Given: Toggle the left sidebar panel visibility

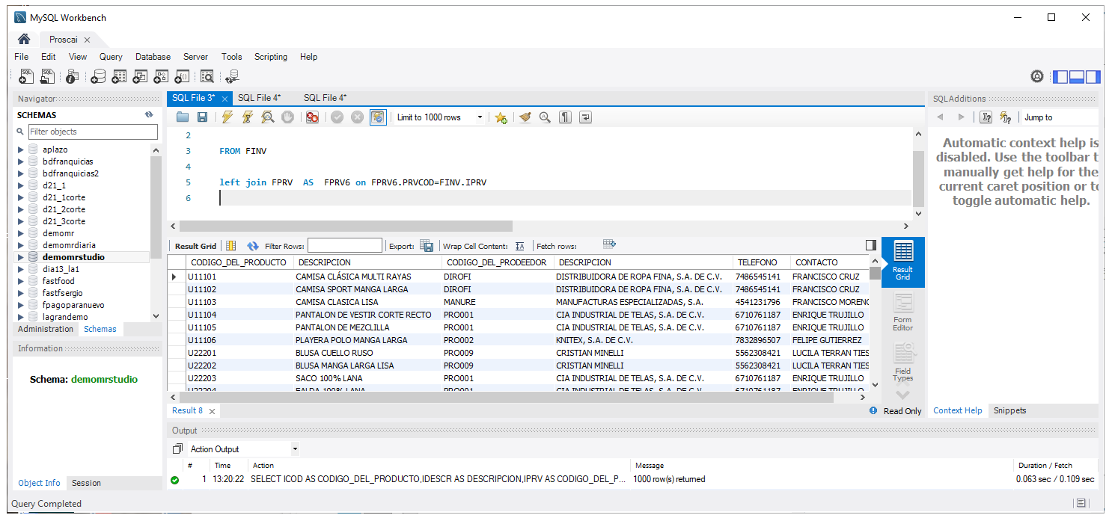Looking at the screenshot, I should point(1060,76).
